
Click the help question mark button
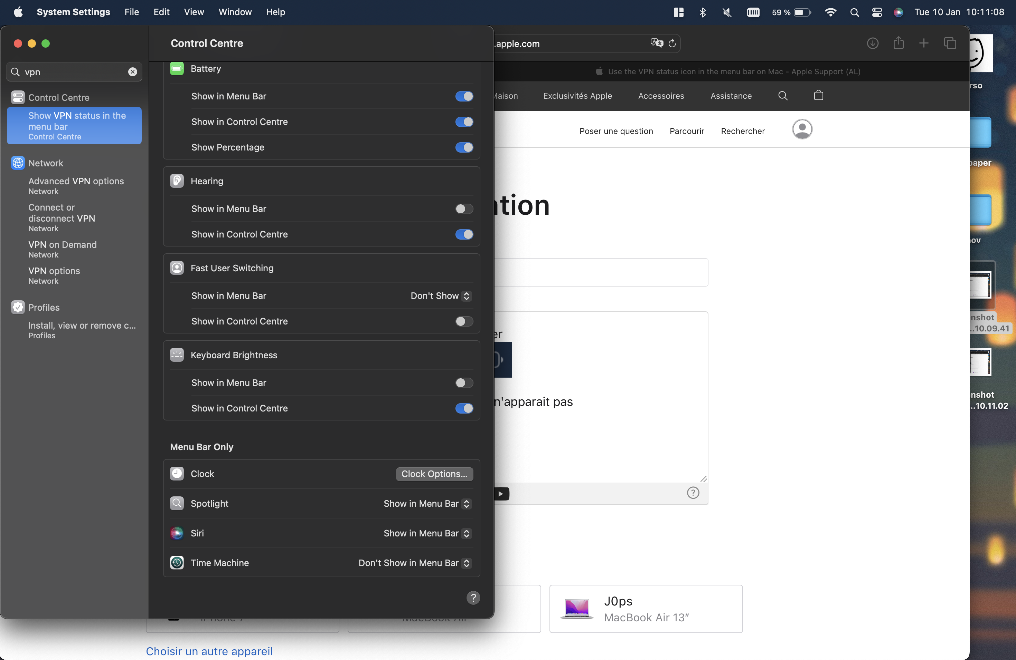(x=473, y=597)
